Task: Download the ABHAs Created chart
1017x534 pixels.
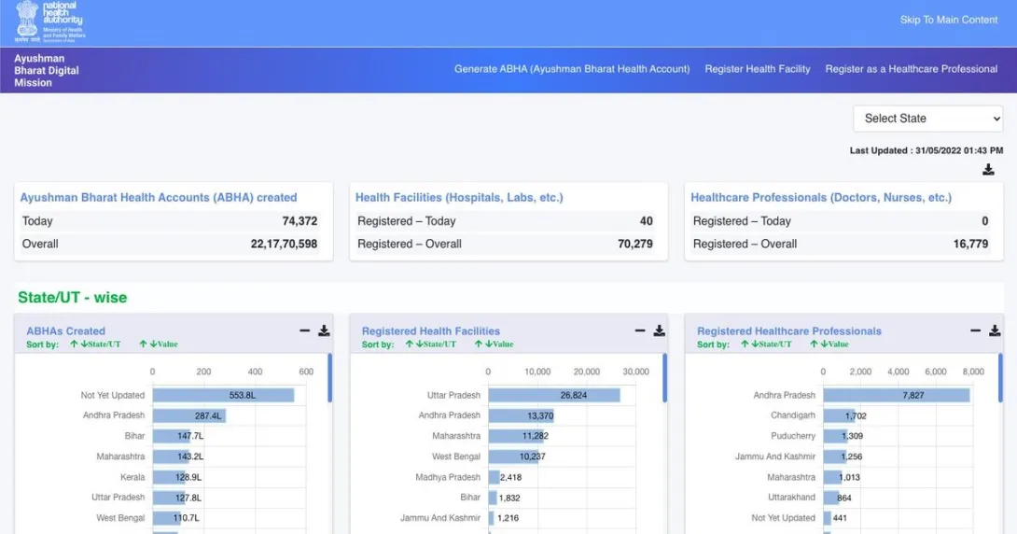Action: (324, 330)
